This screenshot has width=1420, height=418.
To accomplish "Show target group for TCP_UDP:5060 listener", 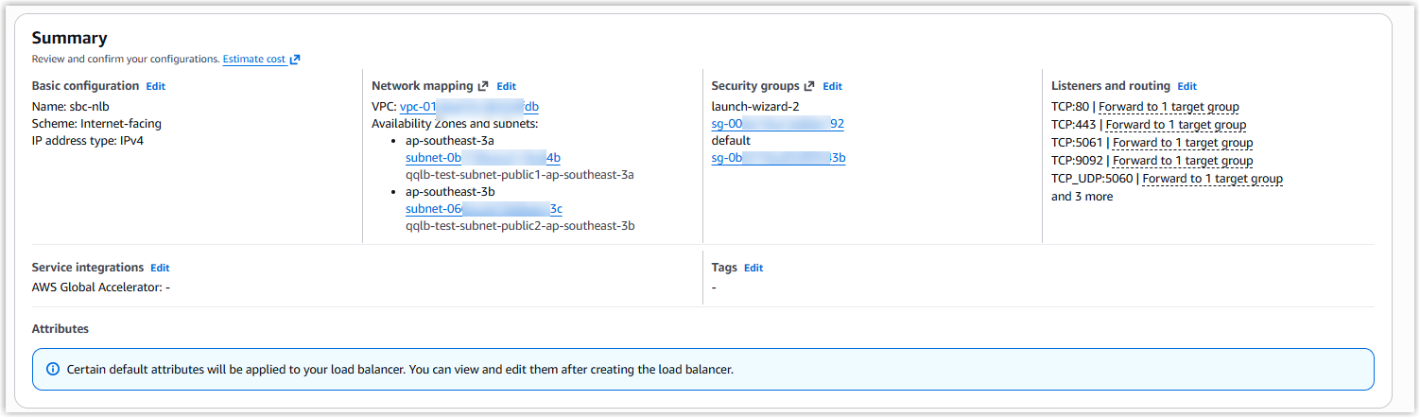I will (x=1212, y=179).
